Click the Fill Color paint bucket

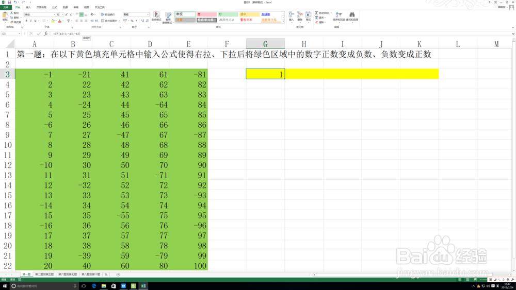pyautogui.click(x=53, y=21)
